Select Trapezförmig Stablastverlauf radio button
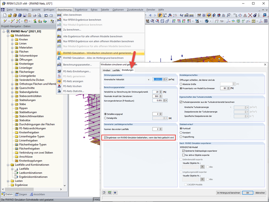 [x=181, y=137]
